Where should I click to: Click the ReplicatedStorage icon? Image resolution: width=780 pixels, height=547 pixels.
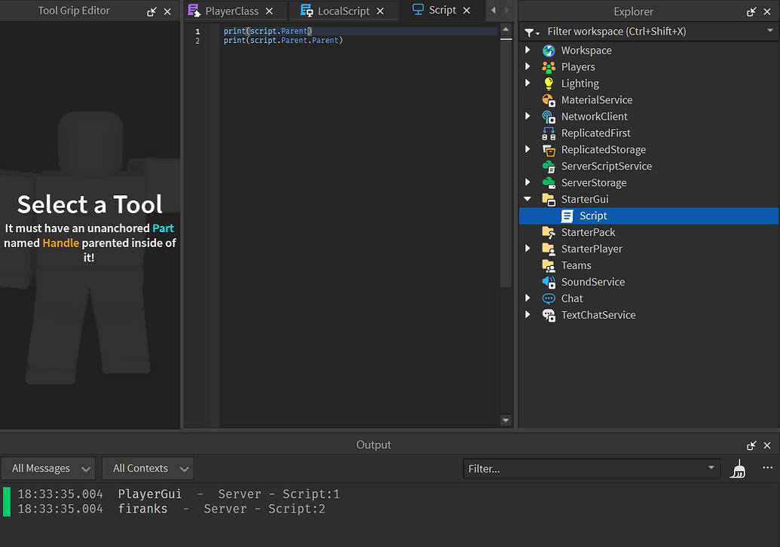[548, 149]
